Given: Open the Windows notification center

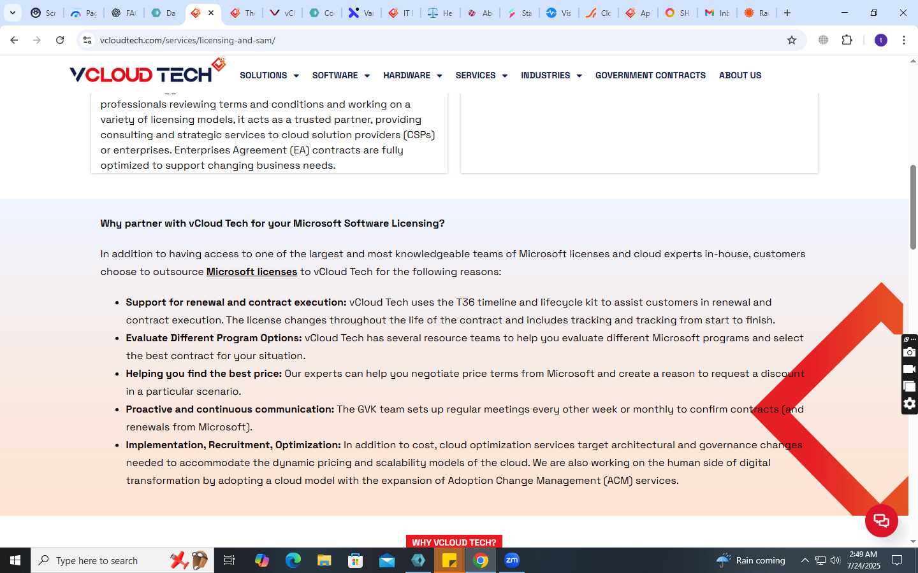Looking at the screenshot, I should point(897,560).
